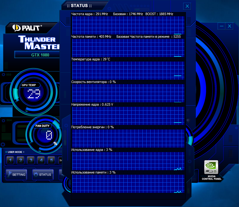Click the Palit logo
The image size is (239, 207).
(27, 28)
